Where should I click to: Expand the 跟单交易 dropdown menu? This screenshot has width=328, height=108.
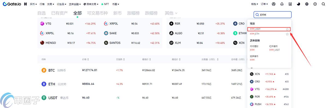point(91,4)
